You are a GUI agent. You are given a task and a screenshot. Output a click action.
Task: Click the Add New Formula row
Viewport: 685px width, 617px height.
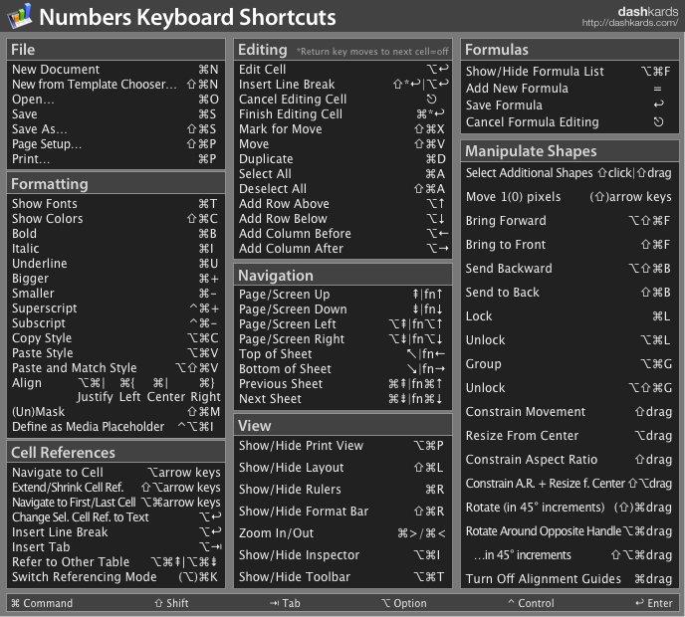tap(571, 89)
